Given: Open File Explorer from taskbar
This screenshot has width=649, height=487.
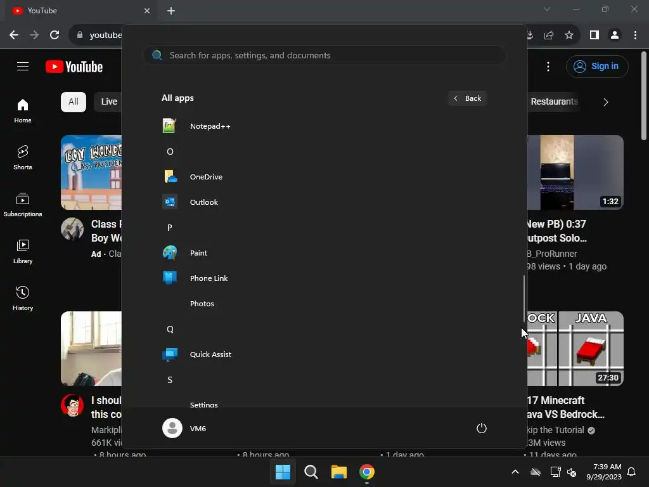Looking at the screenshot, I should 339,472.
